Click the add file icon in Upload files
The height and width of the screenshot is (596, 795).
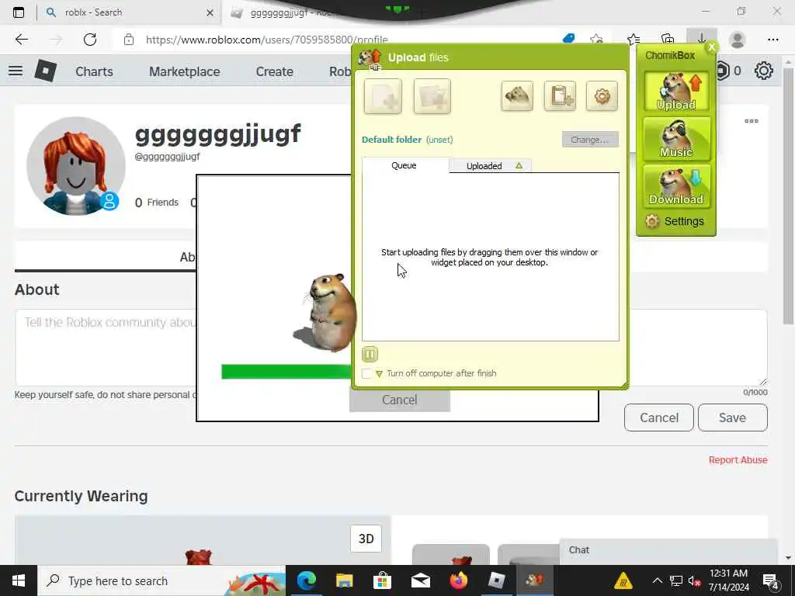383,95
